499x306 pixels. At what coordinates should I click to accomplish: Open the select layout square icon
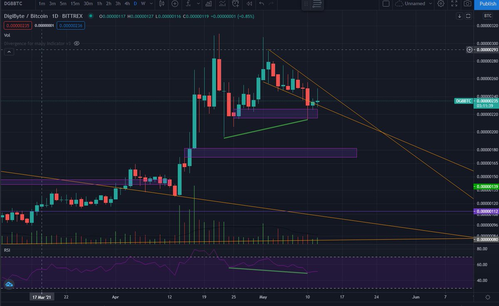pyautogui.click(x=386, y=4)
